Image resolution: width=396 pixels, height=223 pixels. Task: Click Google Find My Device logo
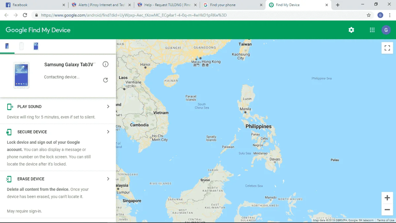click(38, 30)
